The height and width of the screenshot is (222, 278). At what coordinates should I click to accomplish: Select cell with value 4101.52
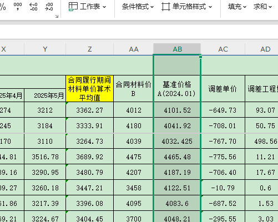(177, 110)
